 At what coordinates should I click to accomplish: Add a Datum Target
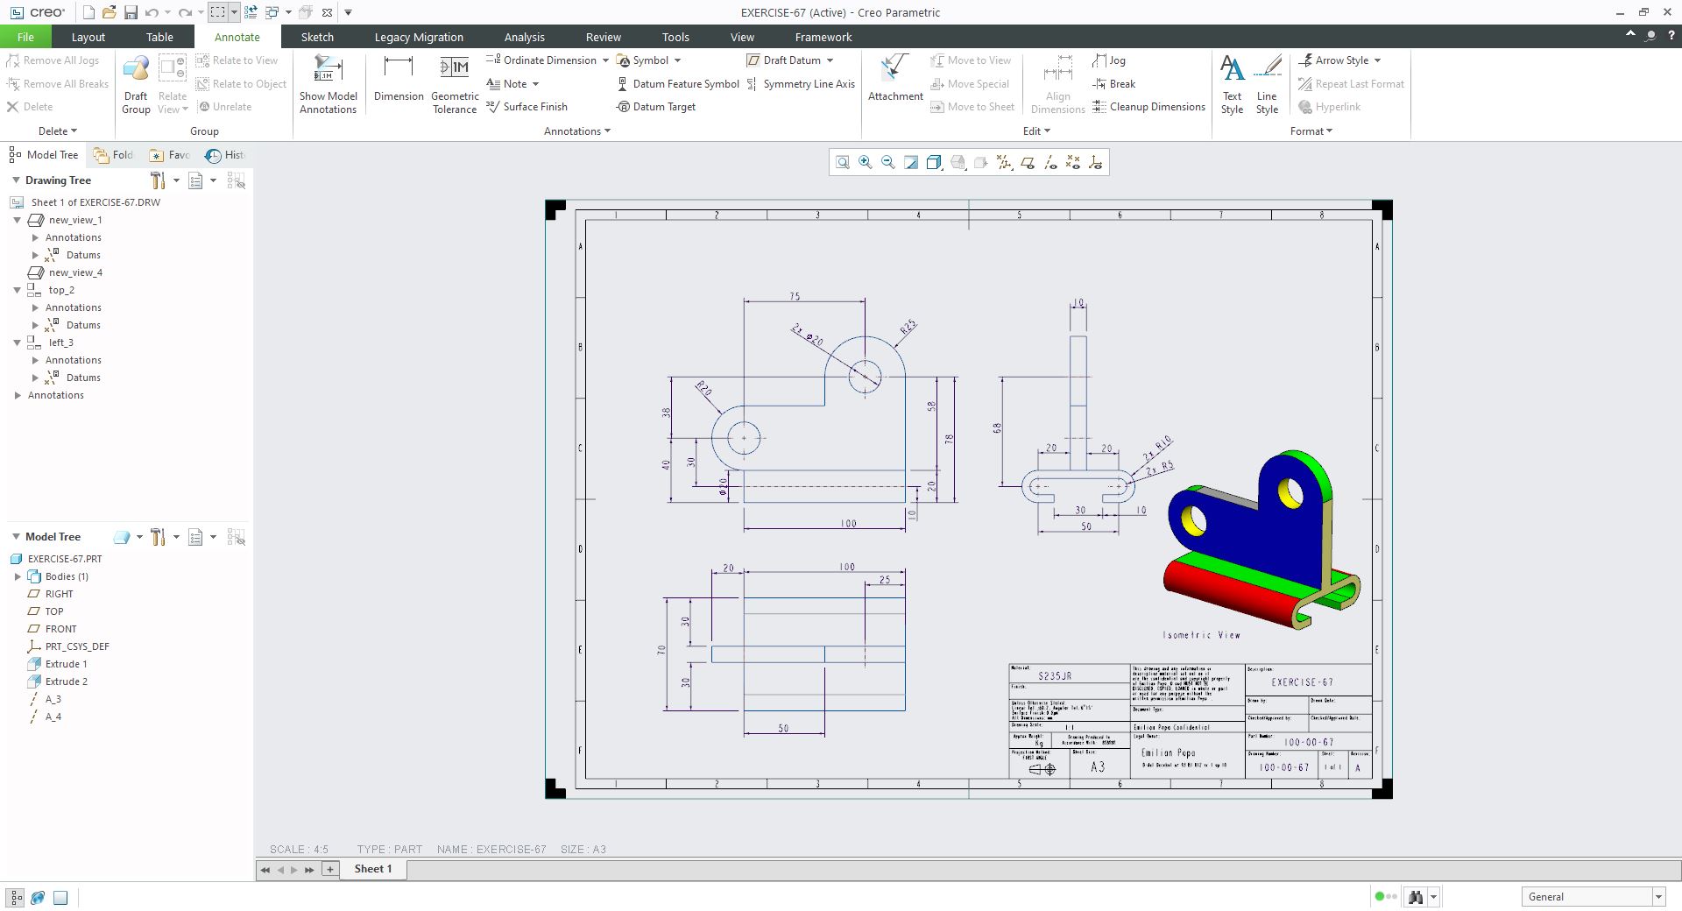[x=656, y=107]
